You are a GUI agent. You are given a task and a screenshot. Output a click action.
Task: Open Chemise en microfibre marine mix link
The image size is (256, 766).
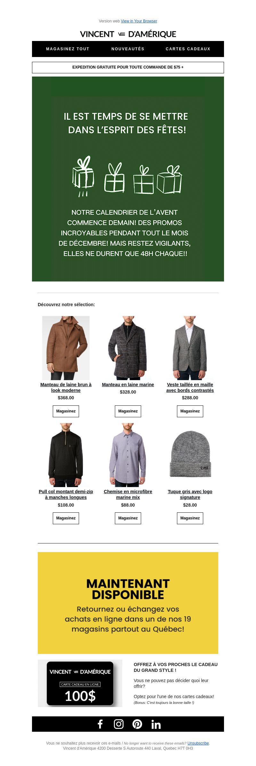[x=128, y=494]
